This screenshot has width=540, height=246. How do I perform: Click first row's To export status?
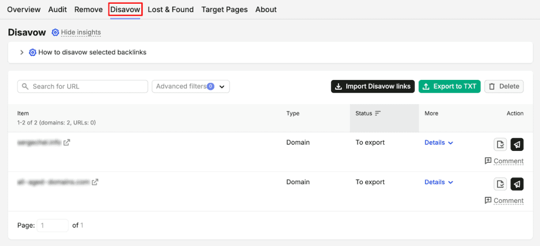(x=370, y=143)
